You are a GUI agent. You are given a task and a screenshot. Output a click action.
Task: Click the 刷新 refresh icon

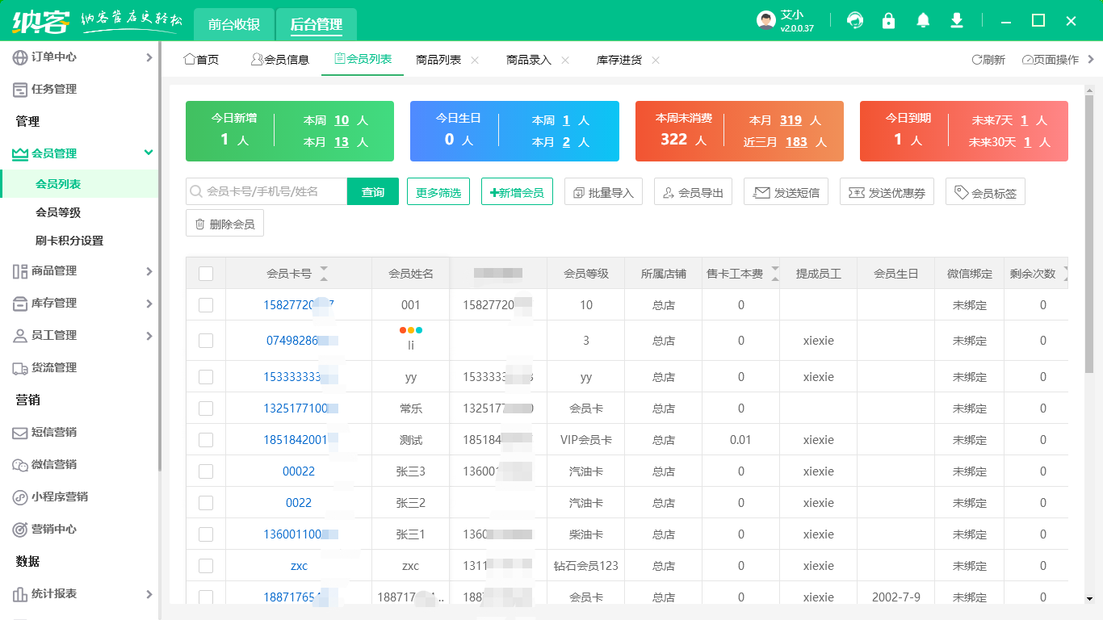click(x=977, y=60)
